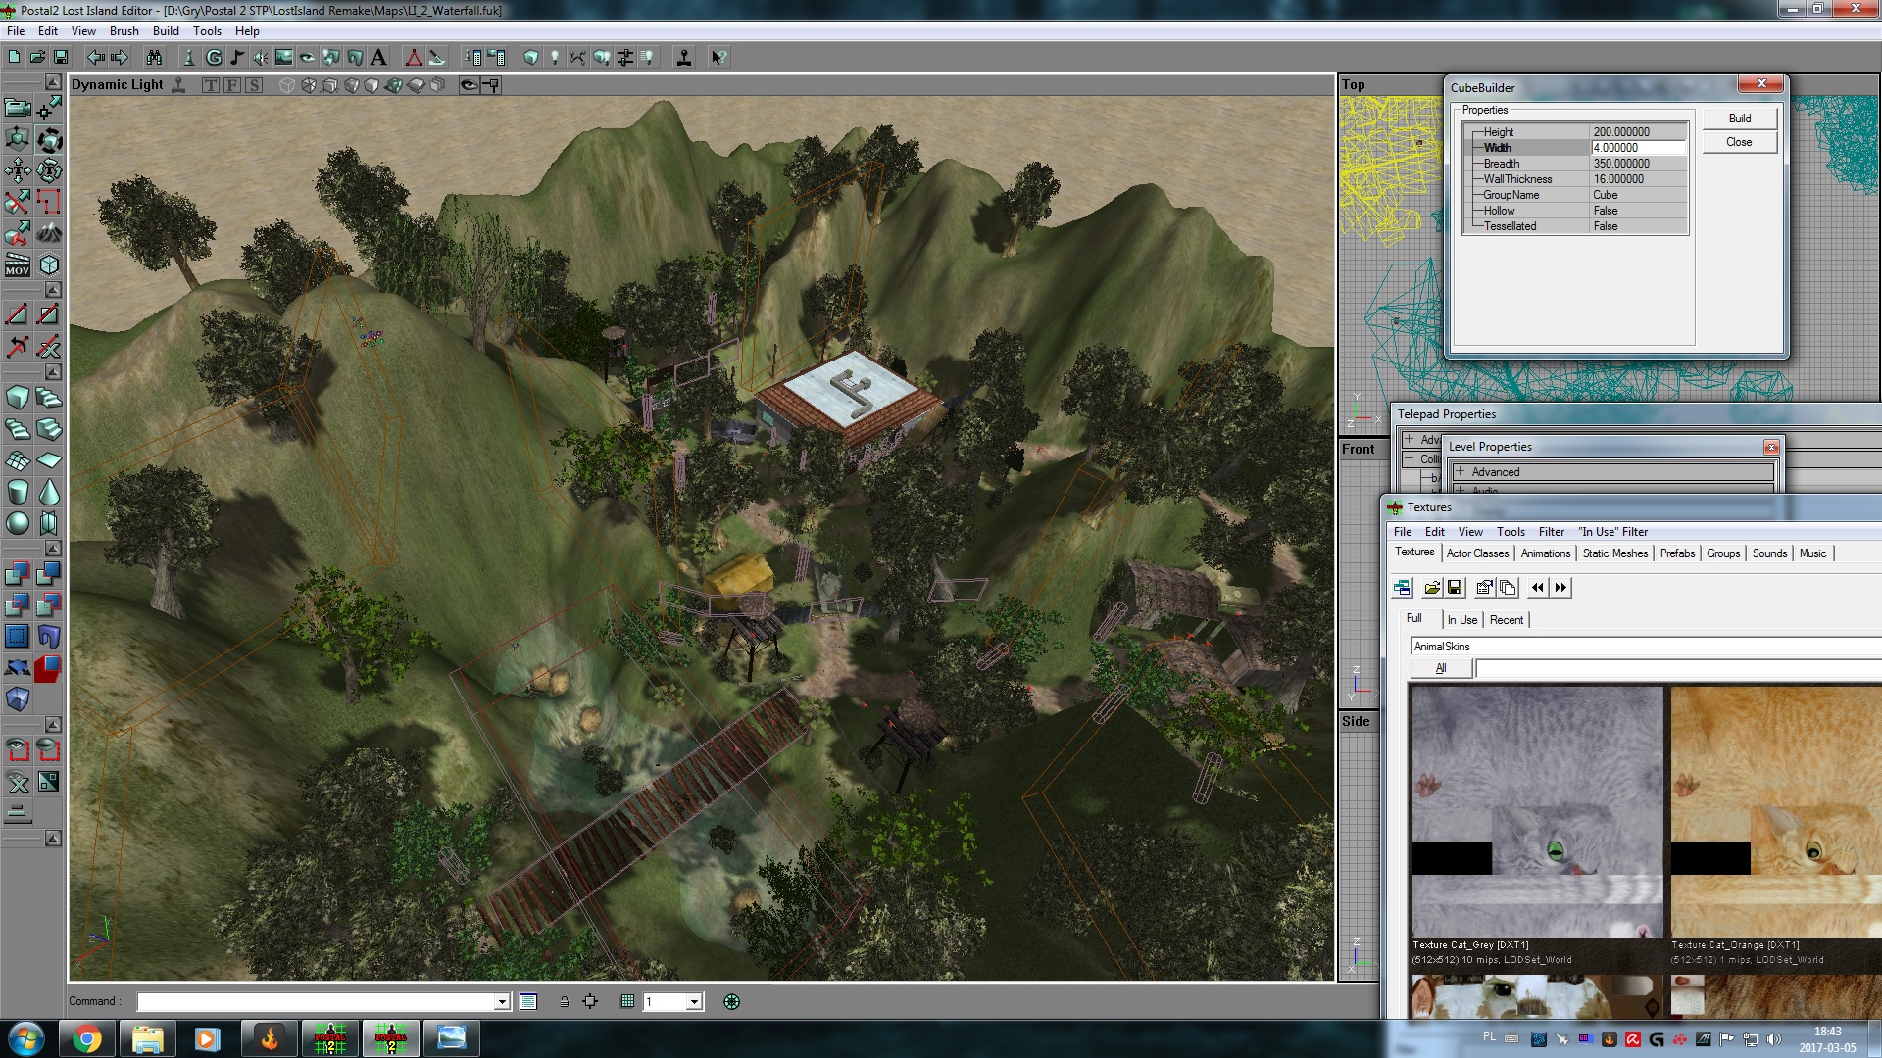
Task: Open the Texture browser picture icon
Action: 284,57
